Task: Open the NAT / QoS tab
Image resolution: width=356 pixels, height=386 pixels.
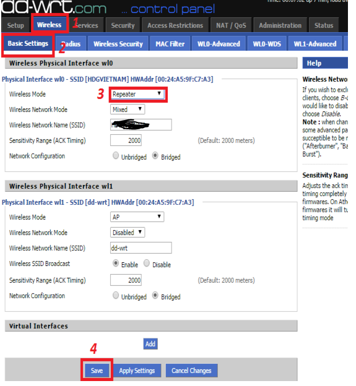Action: point(231,25)
